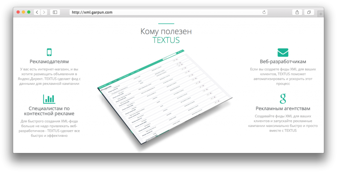The height and width of the screenshot is (172, 337).
Task: Add a new tab with plus button
Action: (x=321, y=14)
